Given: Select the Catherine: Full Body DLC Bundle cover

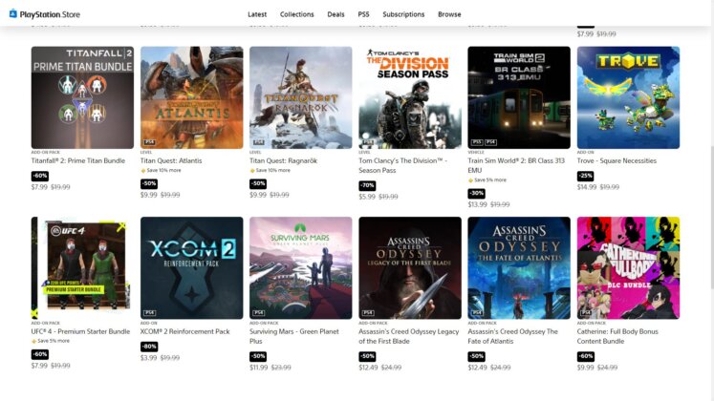Looking at the screenshot, I should click(628, 267).
